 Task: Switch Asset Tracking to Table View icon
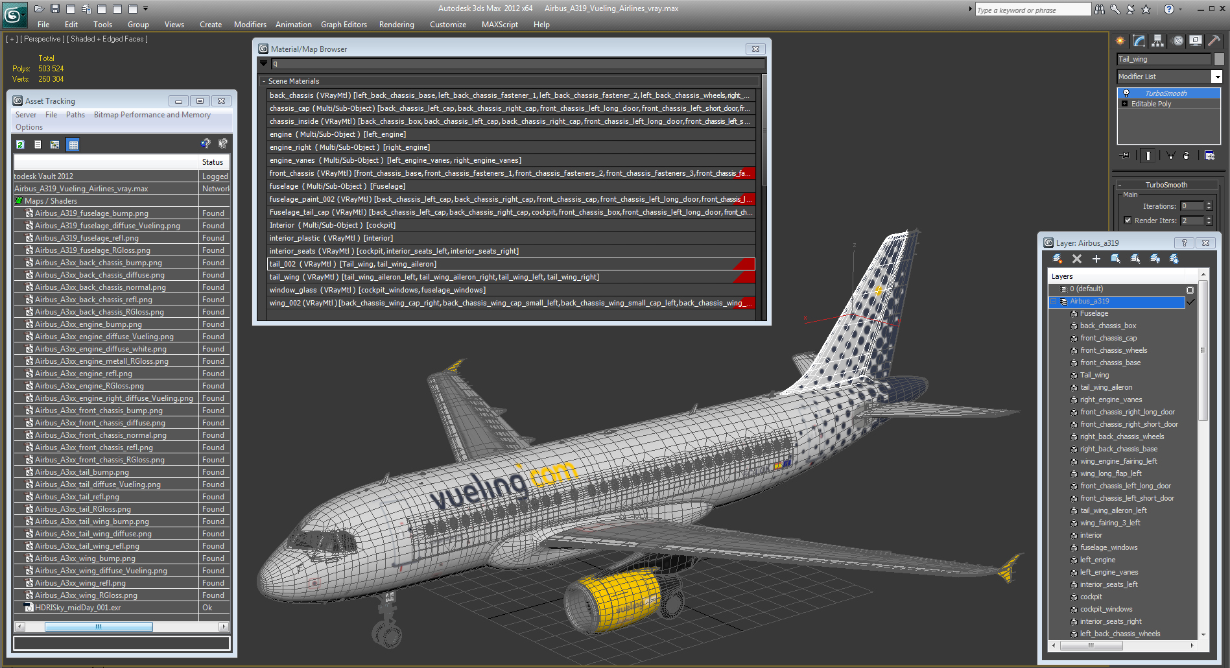(x=73, y=145)
